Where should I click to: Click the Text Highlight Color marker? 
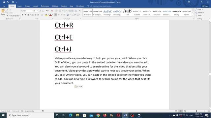(46, 15)
